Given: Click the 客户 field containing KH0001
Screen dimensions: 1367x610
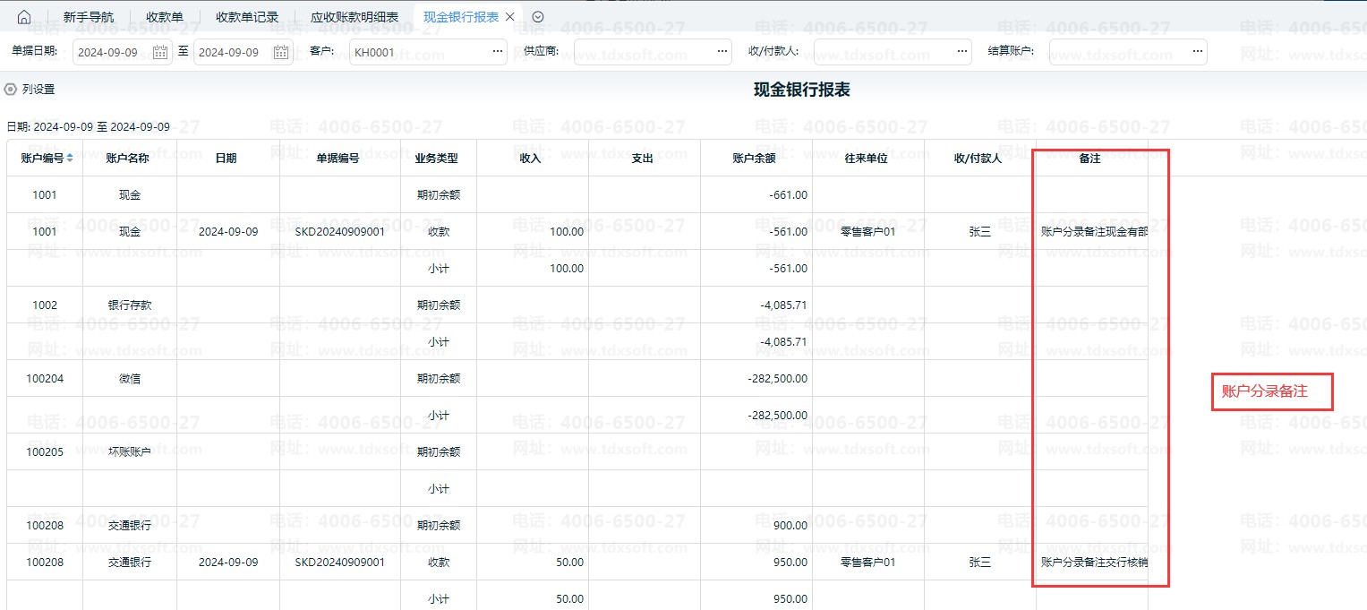Looking at the screenshot, I should pyautogui.click(x=419, y=52).
